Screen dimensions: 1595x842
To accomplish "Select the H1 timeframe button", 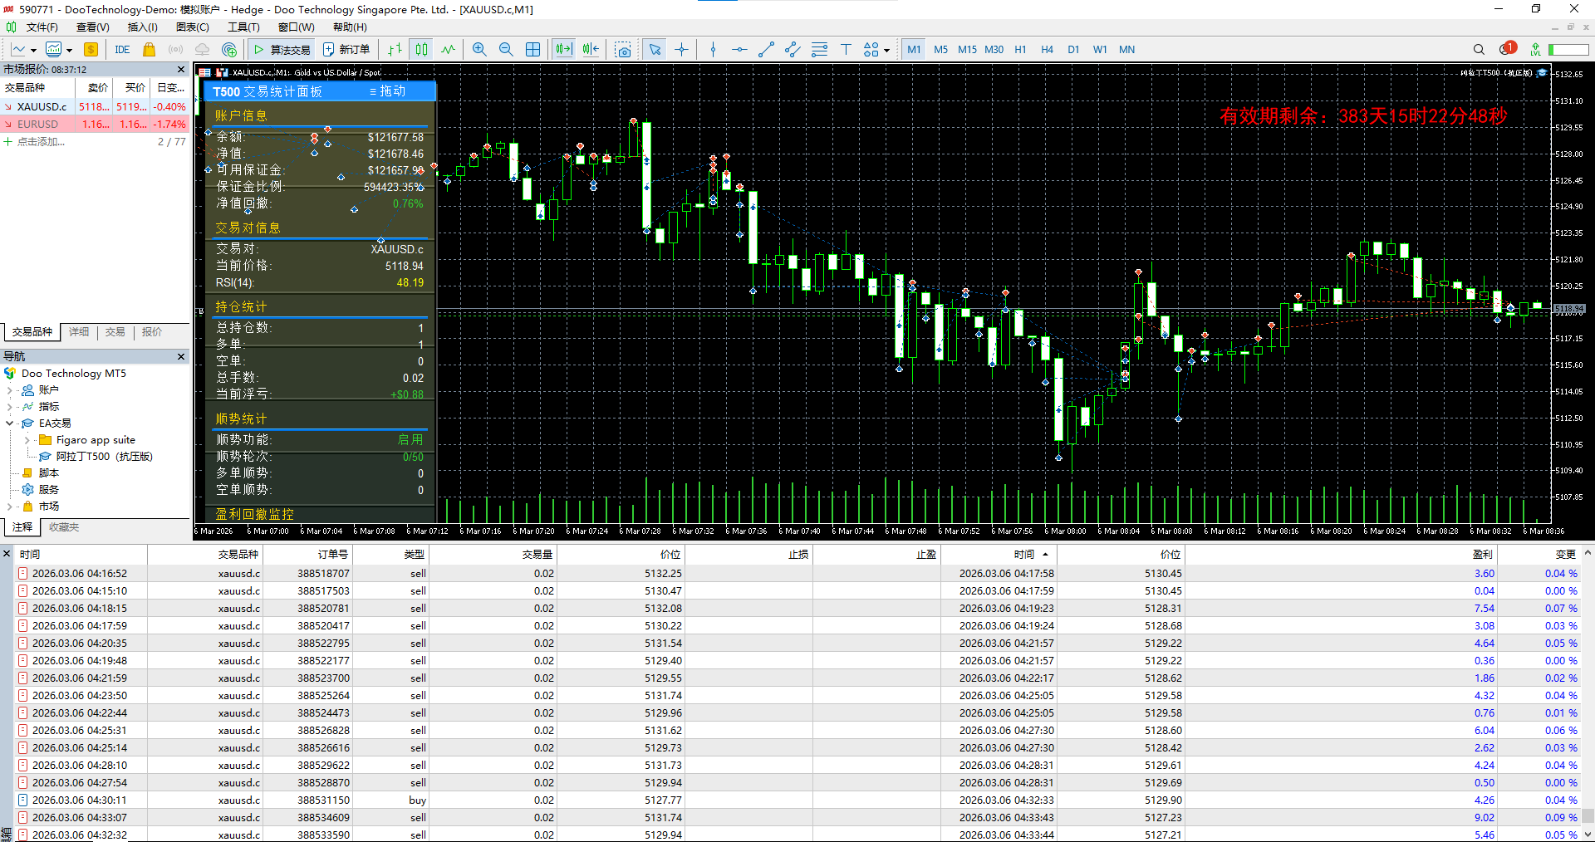I will [x=1020, y=49].
